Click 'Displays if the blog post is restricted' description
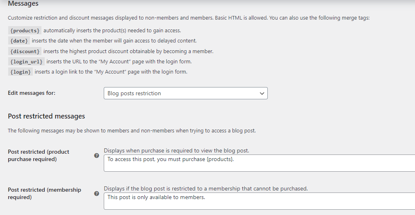Image resolution: width=415 pixels, height=215 pixels. pyautogui.click(x=205, y=188)
